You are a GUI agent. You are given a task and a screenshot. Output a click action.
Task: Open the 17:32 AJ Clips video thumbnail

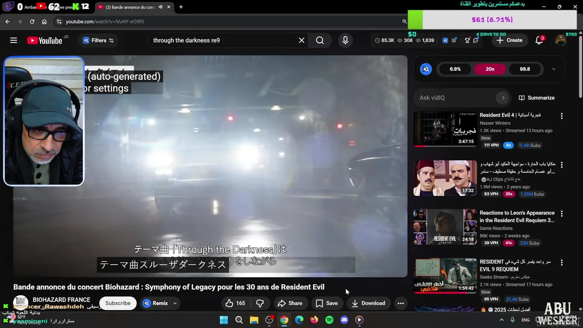pos(445,178)
